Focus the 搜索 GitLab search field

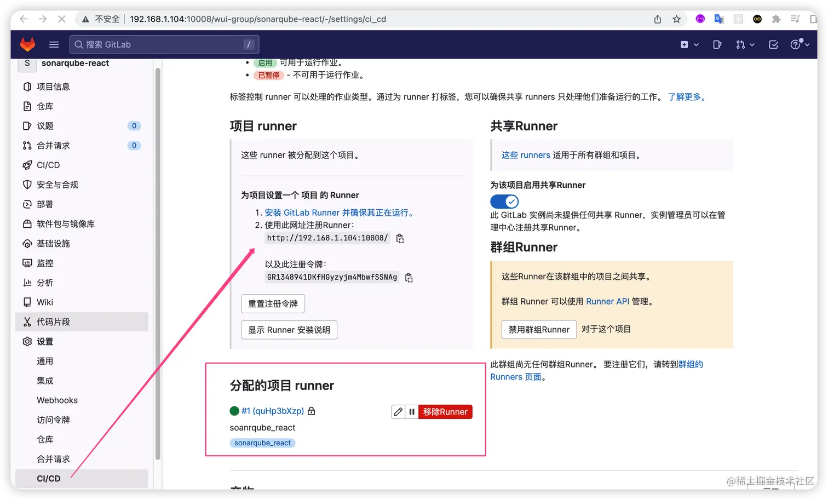coord(164,44)
